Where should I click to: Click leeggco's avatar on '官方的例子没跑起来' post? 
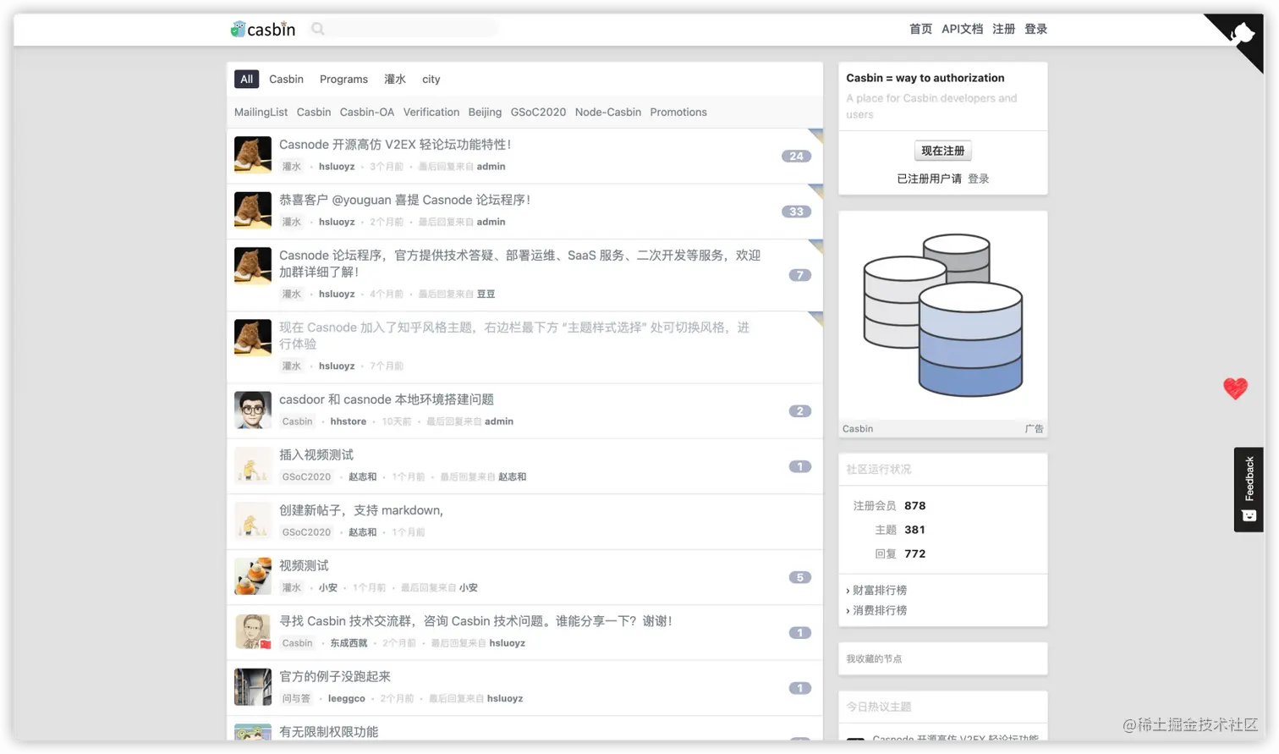[x=253, y=687]
